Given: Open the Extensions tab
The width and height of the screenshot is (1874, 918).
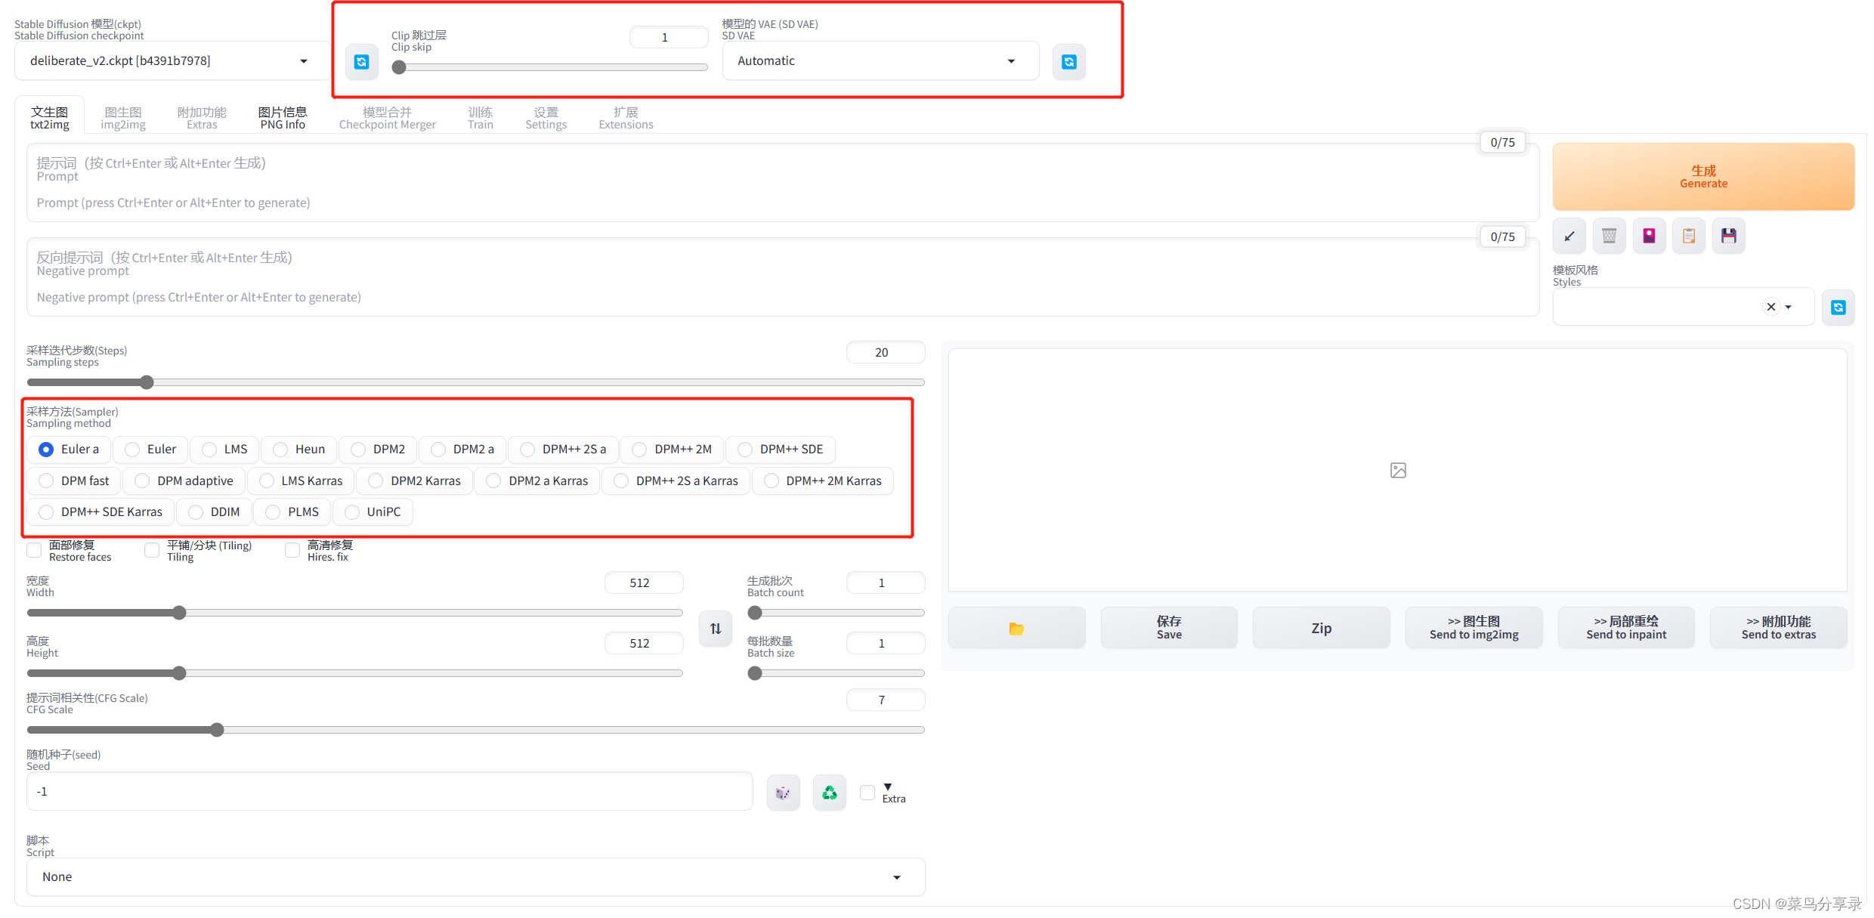Looking at the screenshot, I should point(626,118).
